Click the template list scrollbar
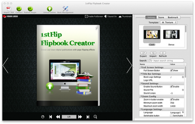Image resolution: width=195 pixels, height=124 pixels. pyautogui.click(x=186, y=29)
